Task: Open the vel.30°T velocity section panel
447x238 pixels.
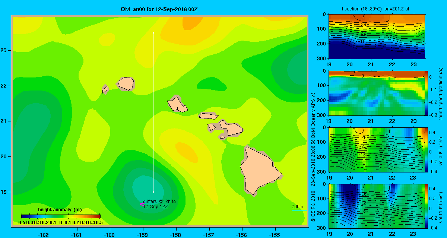Action: (x=377, y=149)
